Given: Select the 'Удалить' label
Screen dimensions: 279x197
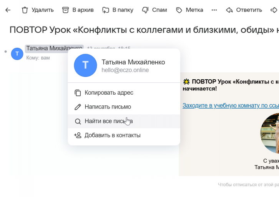Looking at the screenshot, I should click(x=43, y=10).
